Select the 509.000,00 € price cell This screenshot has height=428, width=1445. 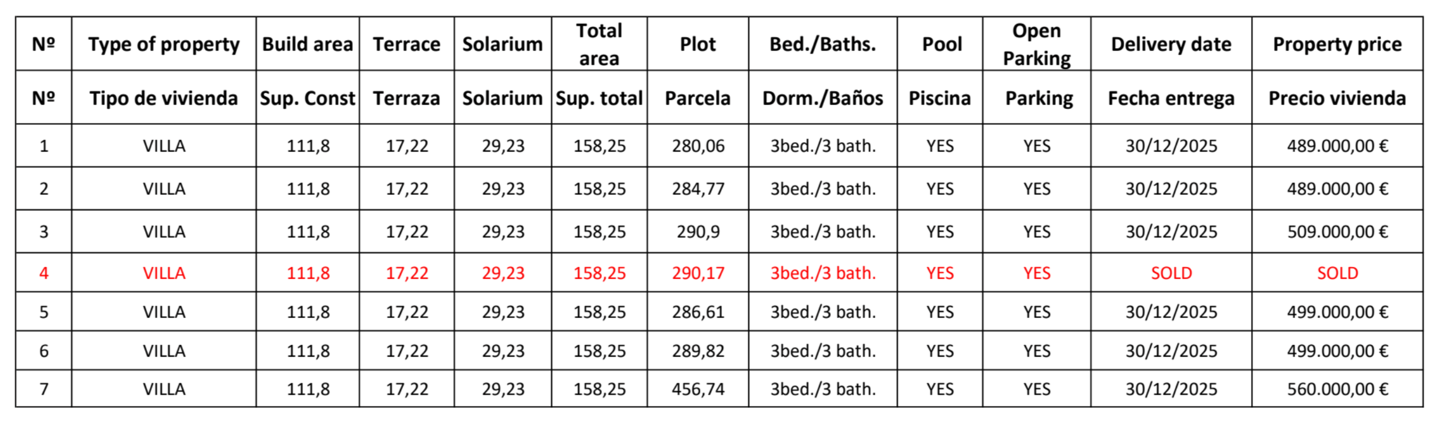click(x=1337, y=231)
